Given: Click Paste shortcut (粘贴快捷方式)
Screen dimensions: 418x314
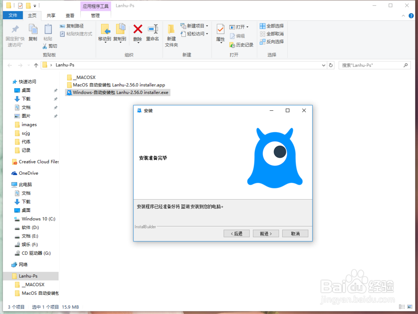Looking at the screenshot, I should tap(76, 34).
